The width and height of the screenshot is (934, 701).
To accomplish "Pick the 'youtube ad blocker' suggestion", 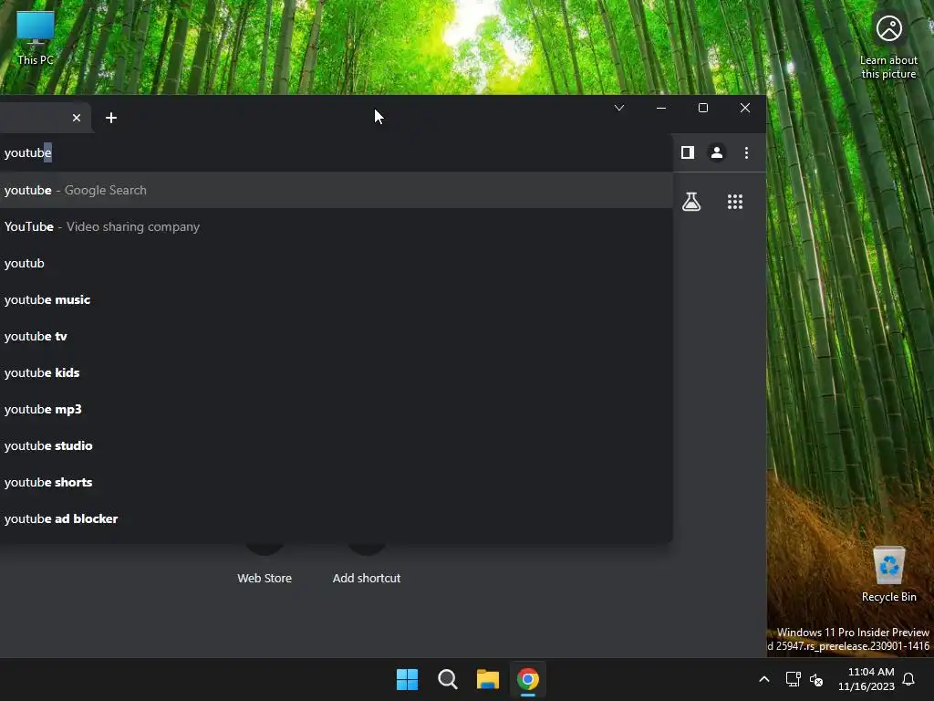I will point(336,518).
